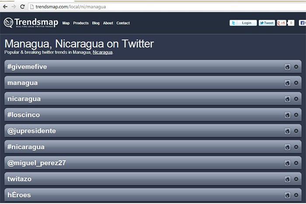Click globe icon in @miguel_perez27 row
The width and height of the screenshot is (306, 204).
tap(287, 163)
